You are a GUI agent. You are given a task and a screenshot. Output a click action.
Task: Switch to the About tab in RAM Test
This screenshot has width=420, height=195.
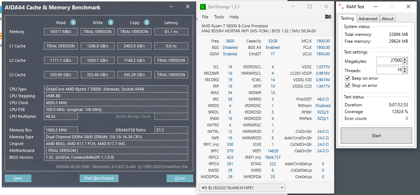point(387,18)
